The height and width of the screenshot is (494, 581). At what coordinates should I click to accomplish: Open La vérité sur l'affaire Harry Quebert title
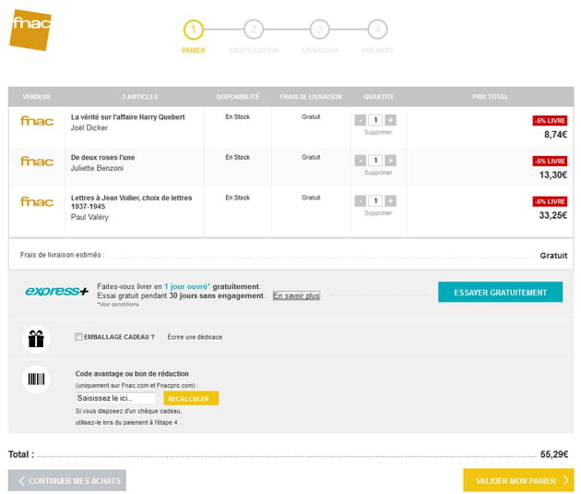point(128,117)
